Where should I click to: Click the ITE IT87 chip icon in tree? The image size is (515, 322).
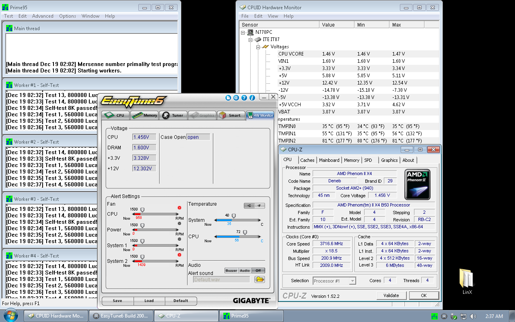[258, 39]
